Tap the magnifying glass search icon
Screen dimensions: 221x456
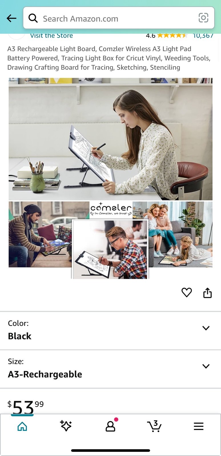coord(33,18)
